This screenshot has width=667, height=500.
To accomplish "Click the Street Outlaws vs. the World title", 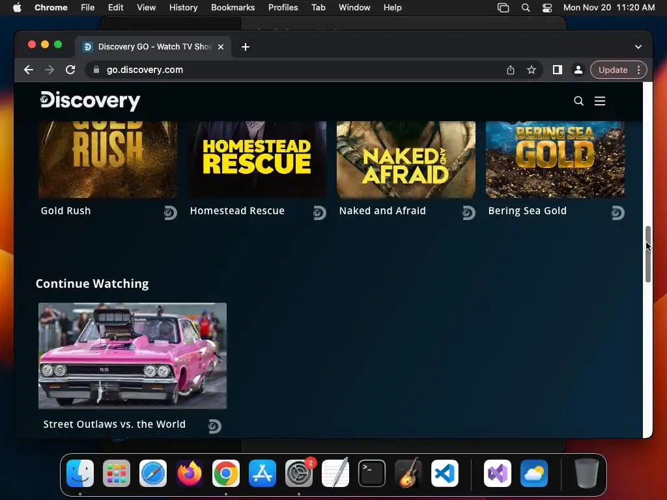I will pos(114,424).
